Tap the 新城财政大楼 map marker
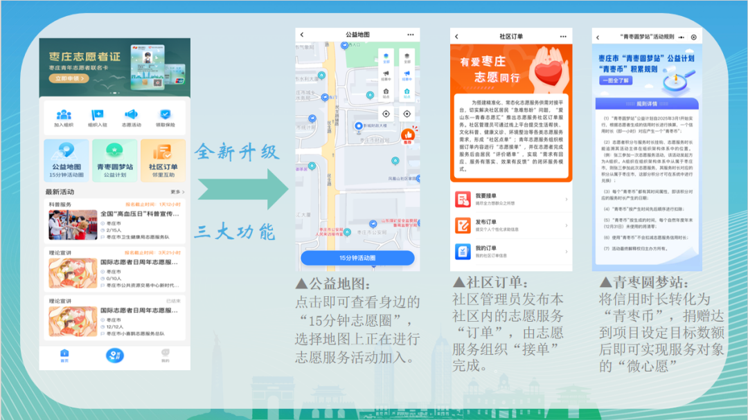748x420 pixels. point(359,127)
